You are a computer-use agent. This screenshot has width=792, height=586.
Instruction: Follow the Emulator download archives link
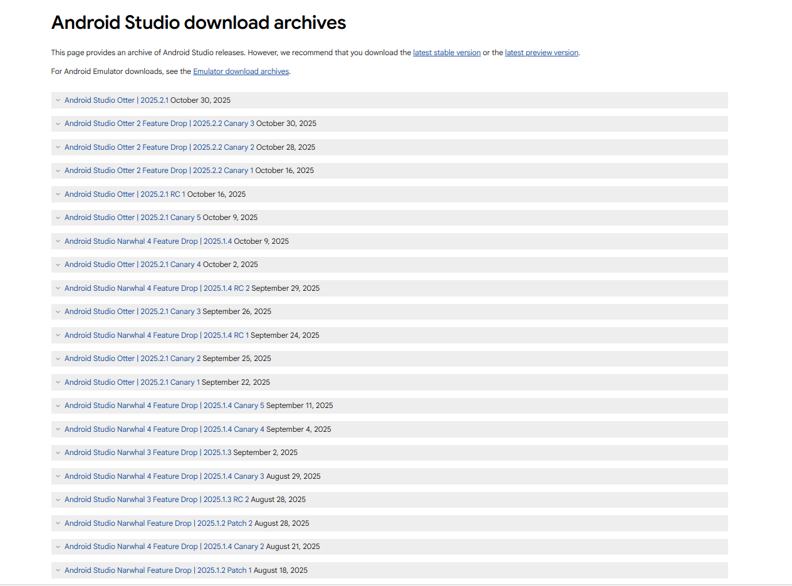point(241,71)
